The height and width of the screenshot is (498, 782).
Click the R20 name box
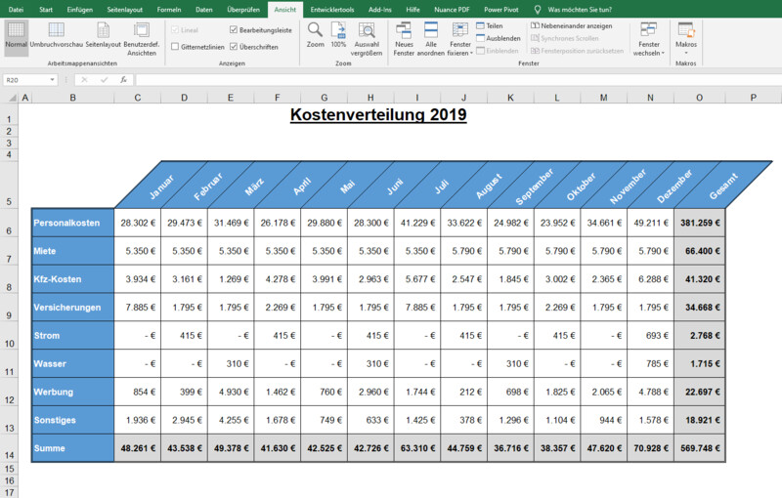pos(26,80)
